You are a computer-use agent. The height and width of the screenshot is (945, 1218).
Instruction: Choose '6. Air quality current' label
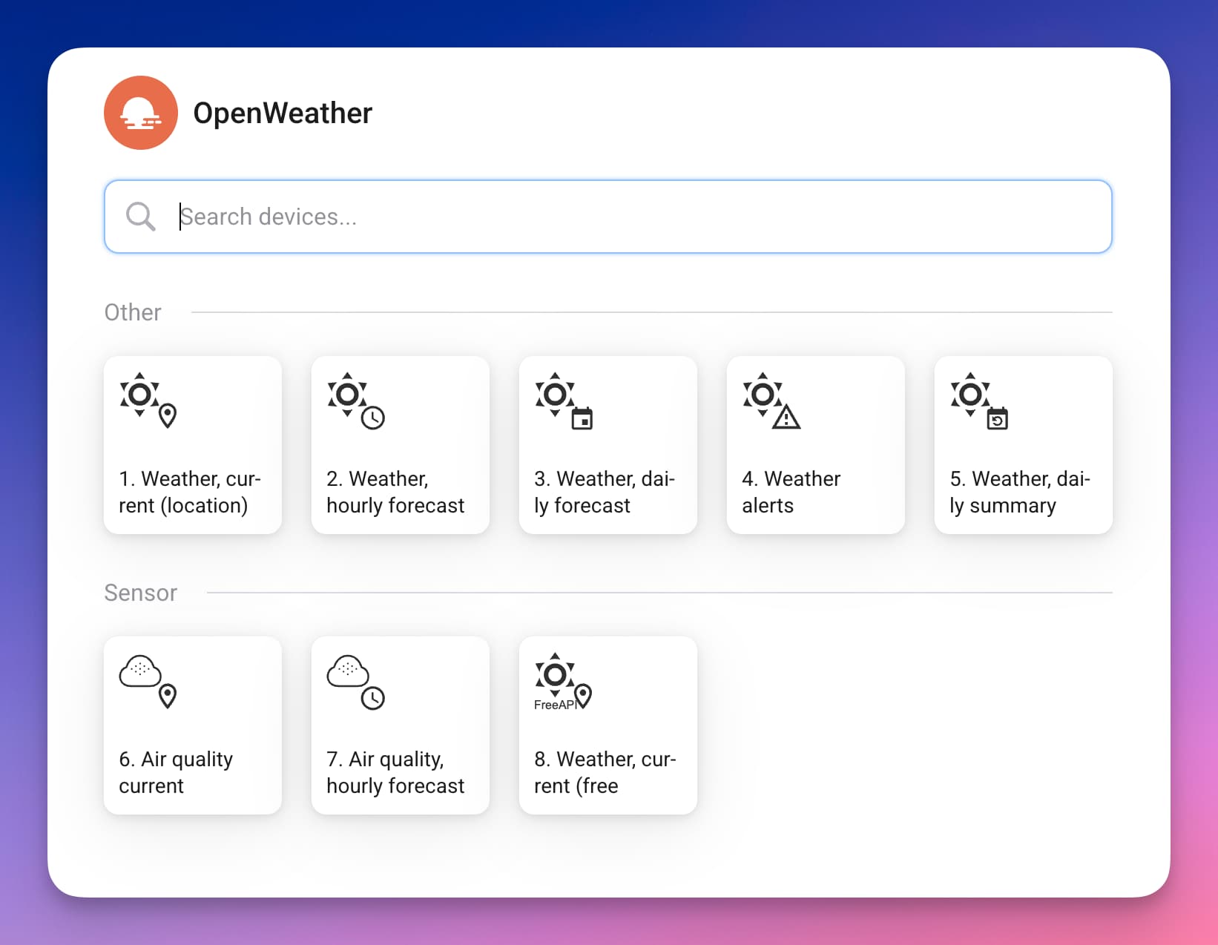(176, 772)
